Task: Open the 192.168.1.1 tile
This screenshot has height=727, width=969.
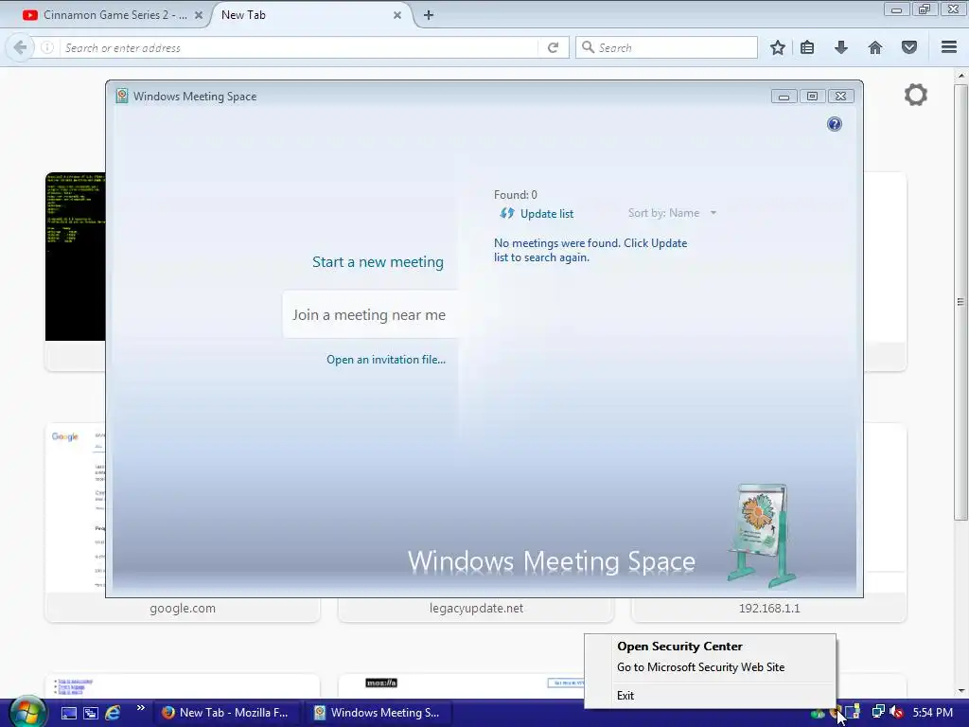Action: 768,608
